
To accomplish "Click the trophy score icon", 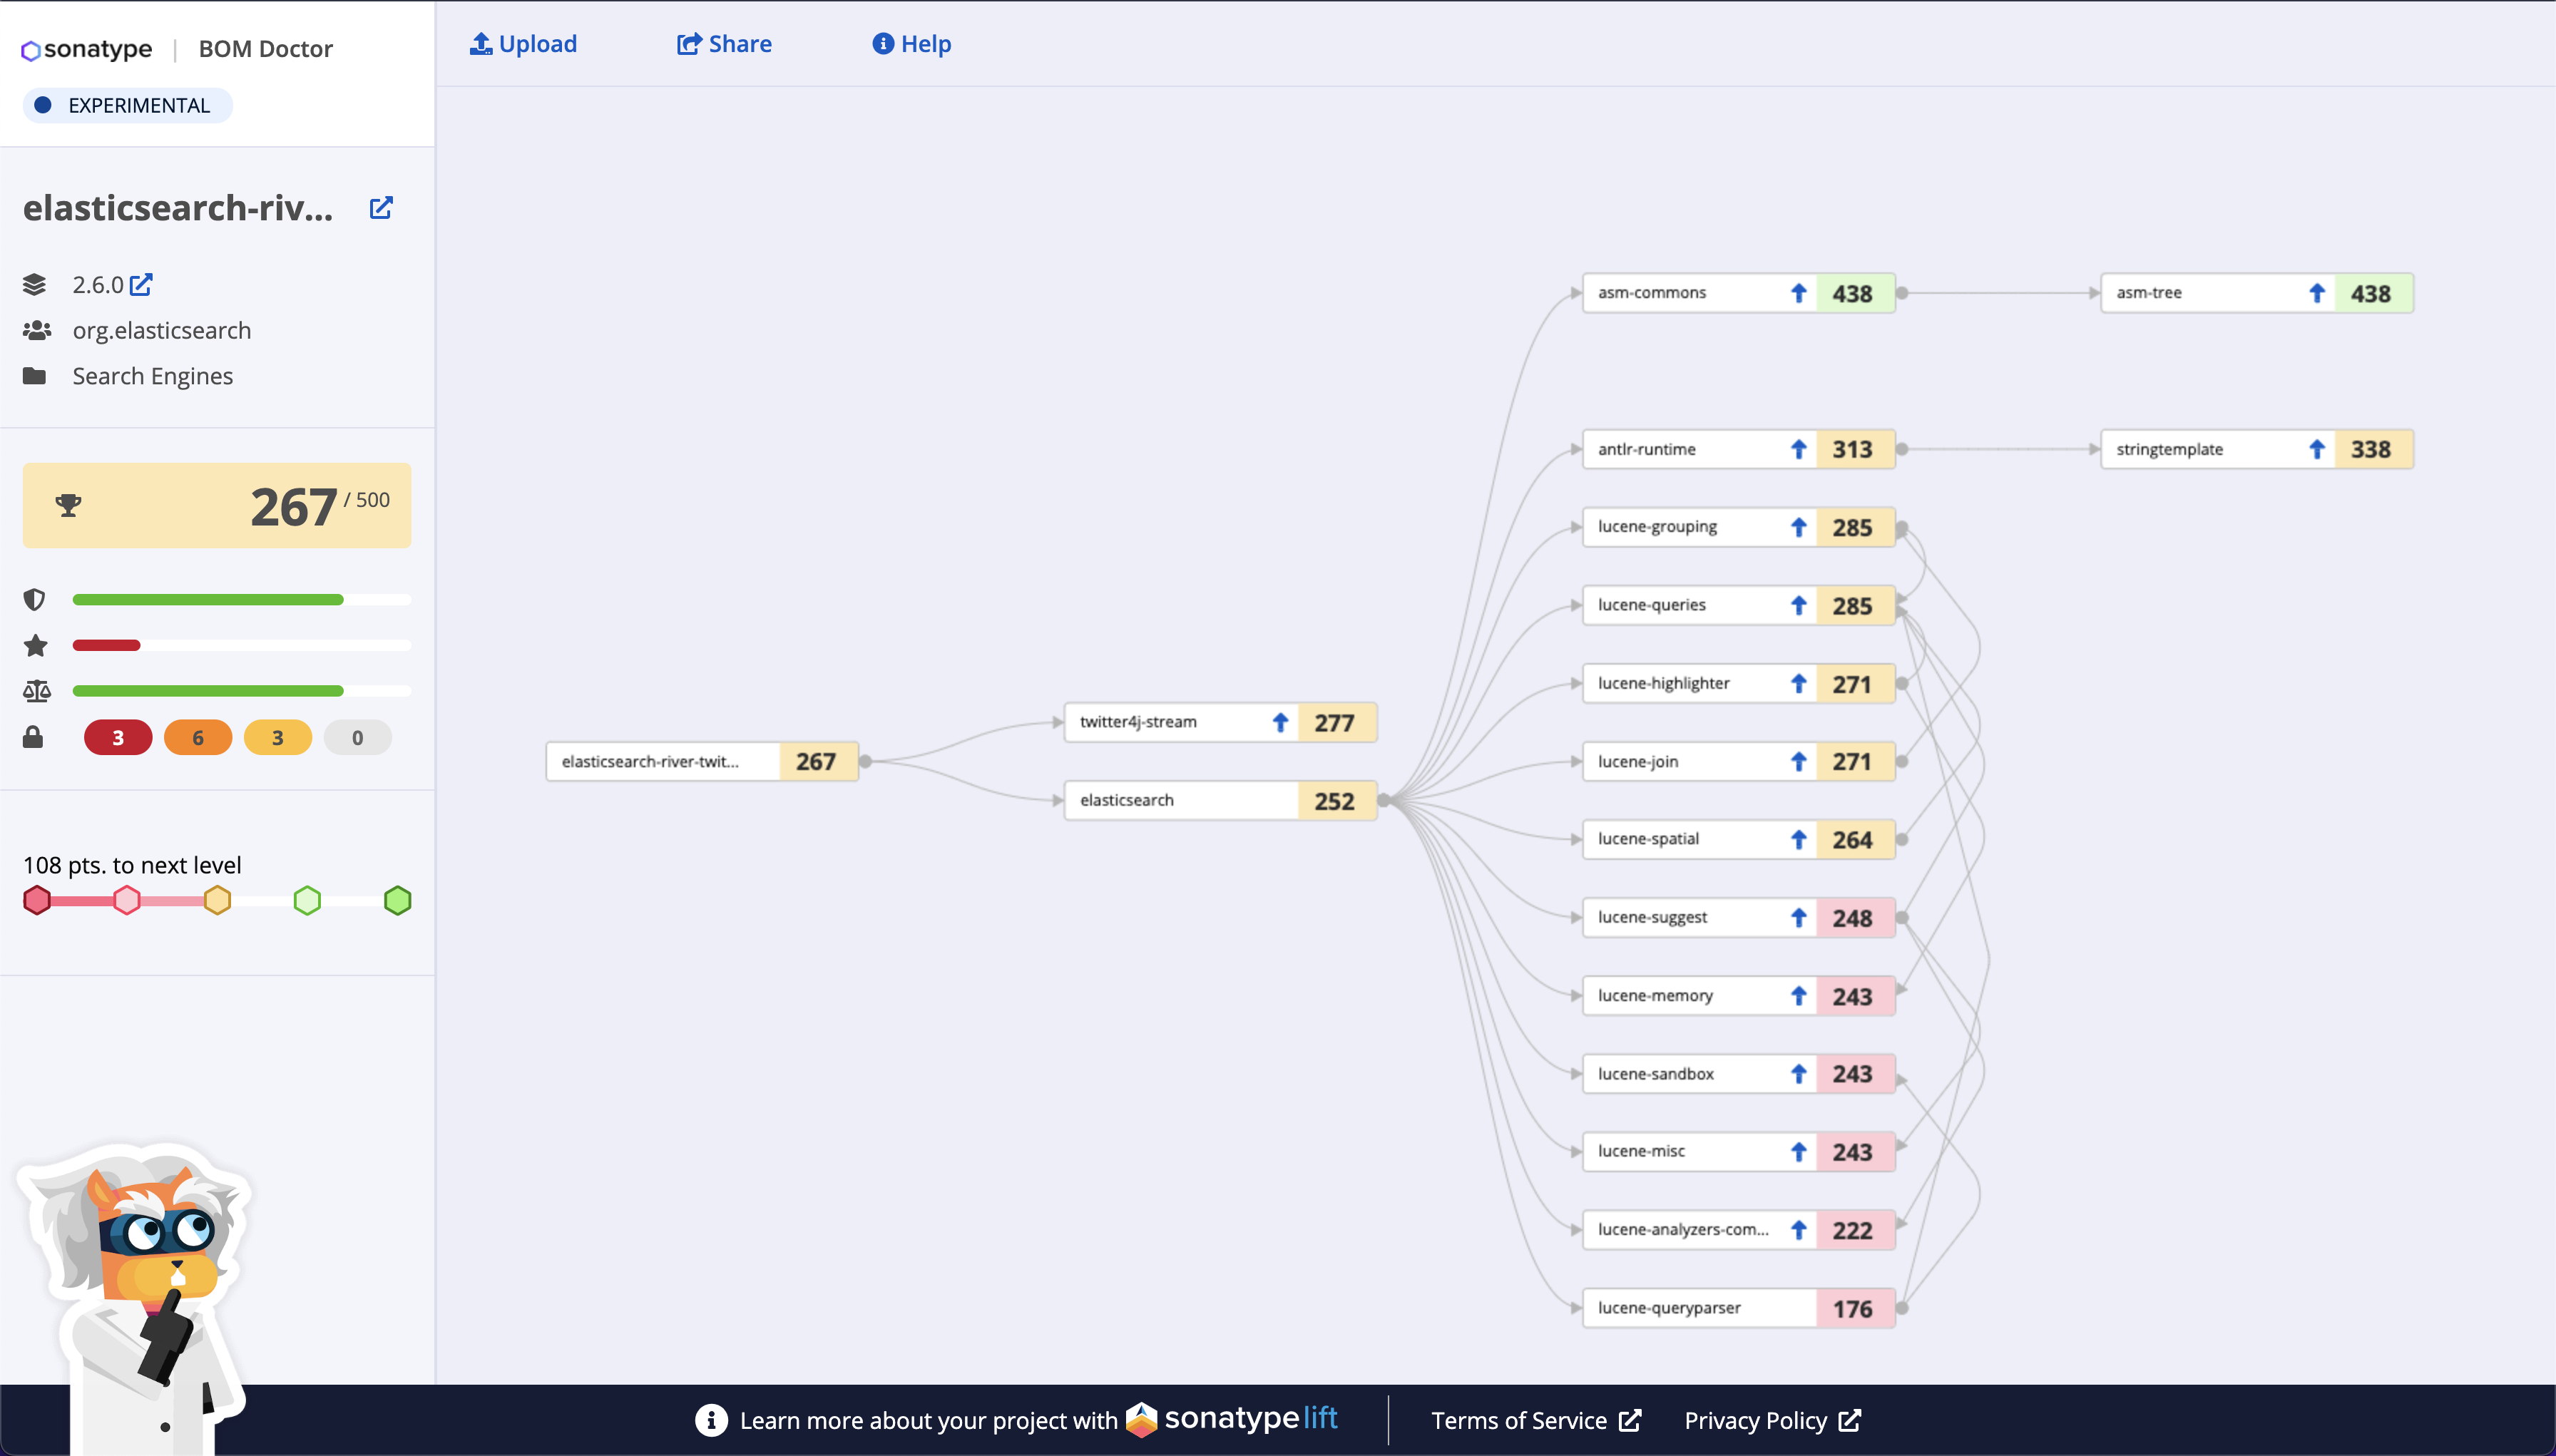I will 68,506.
